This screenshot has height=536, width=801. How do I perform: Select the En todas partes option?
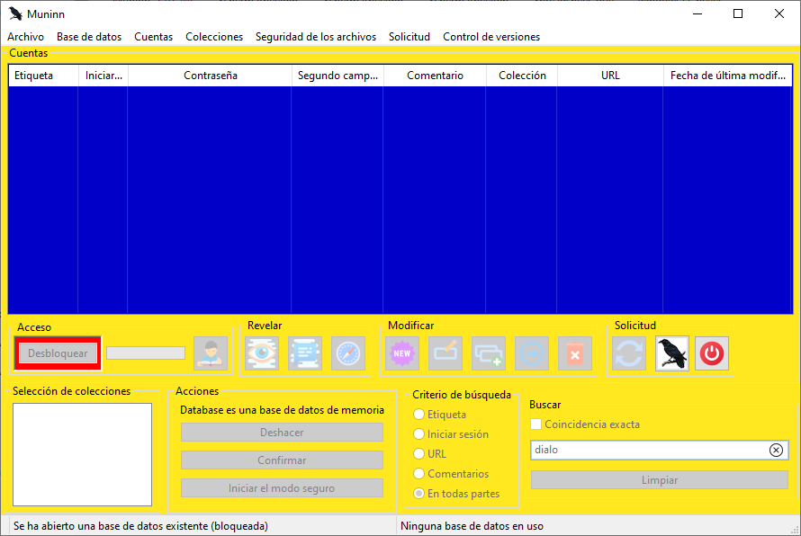418,494
